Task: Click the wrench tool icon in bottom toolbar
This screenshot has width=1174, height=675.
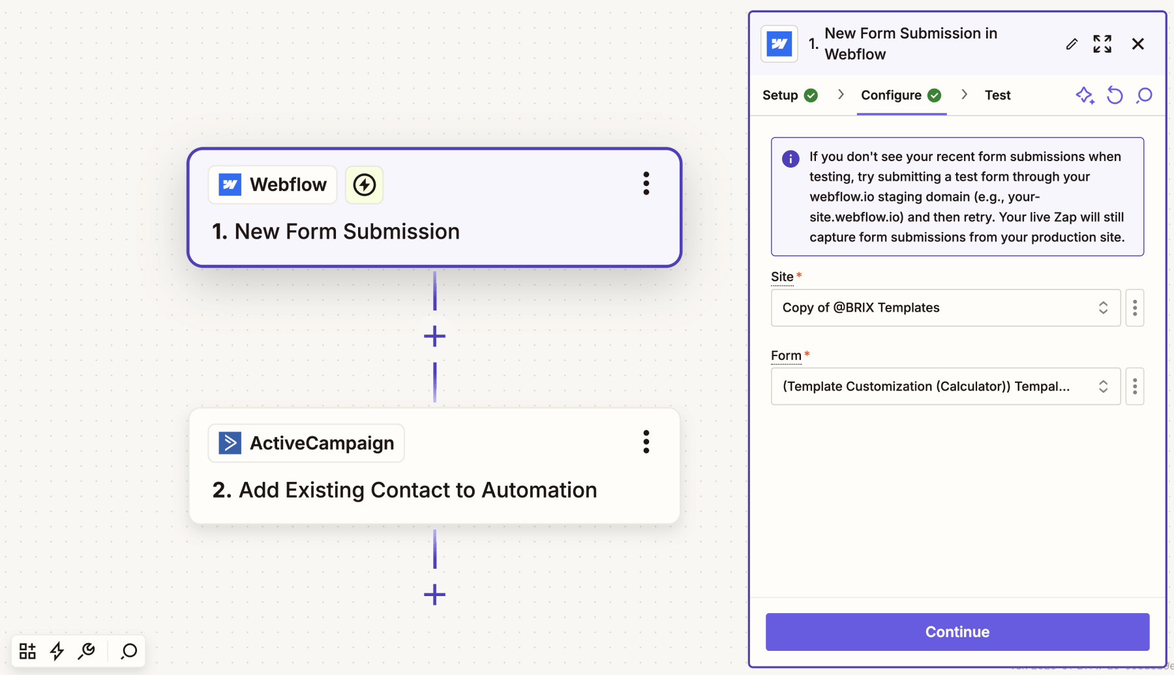Action: click(87, 651)
